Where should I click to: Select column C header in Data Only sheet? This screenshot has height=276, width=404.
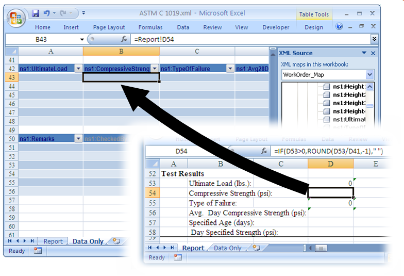[197, 52]
